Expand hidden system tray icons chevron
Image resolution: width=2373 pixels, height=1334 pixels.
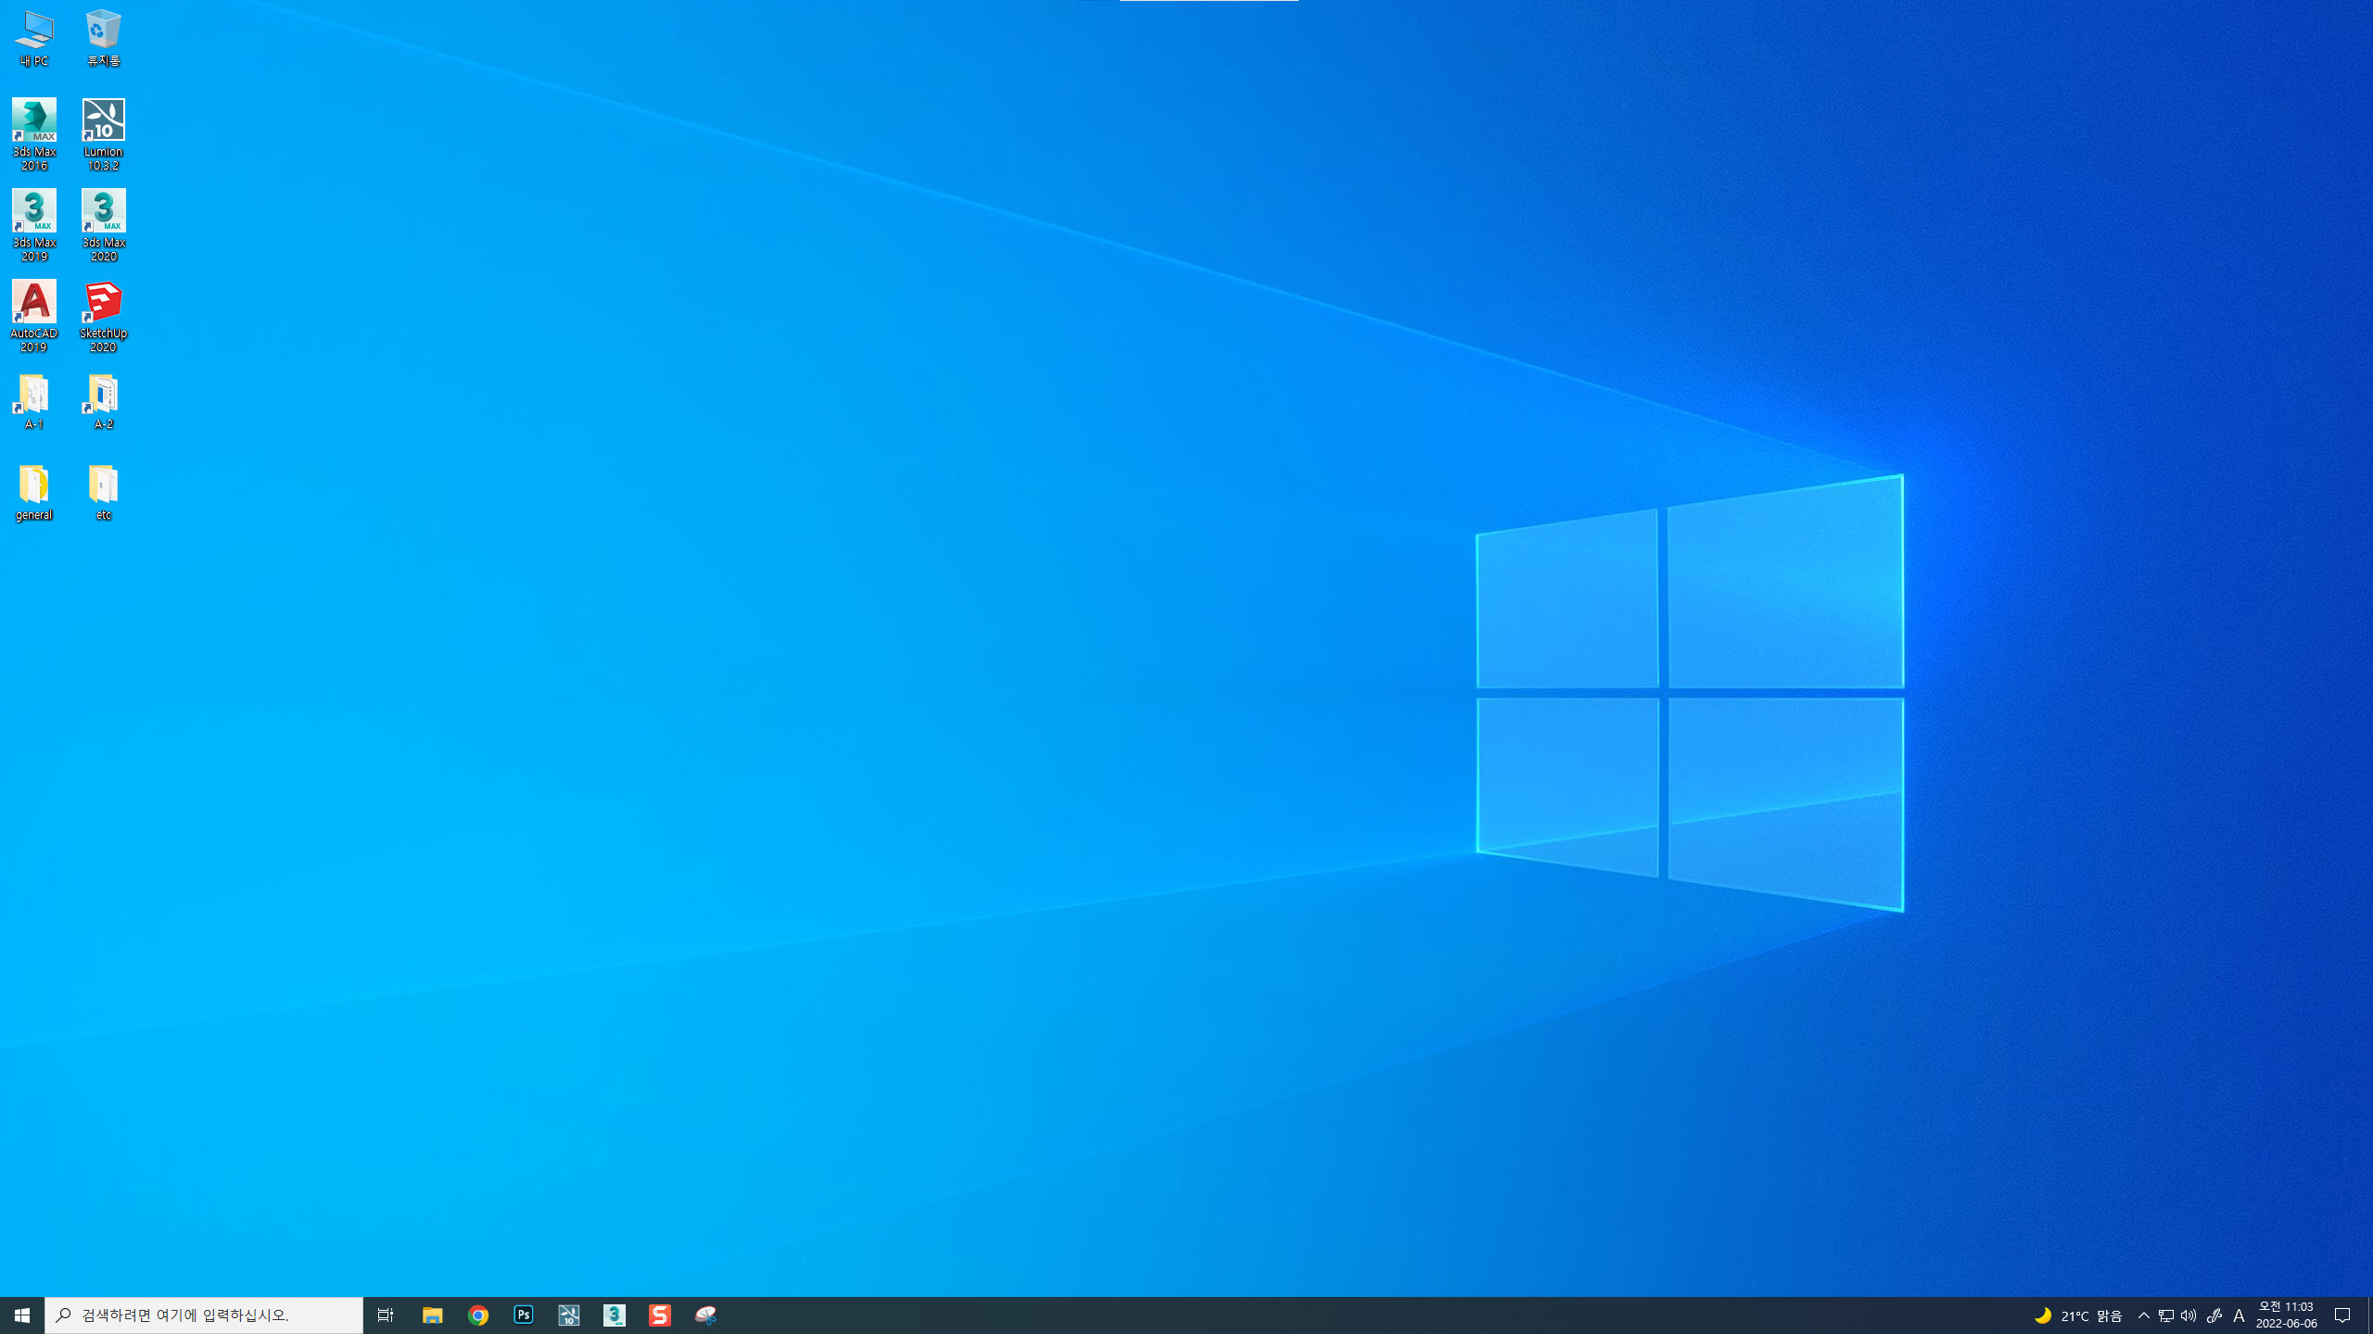2143,1315
